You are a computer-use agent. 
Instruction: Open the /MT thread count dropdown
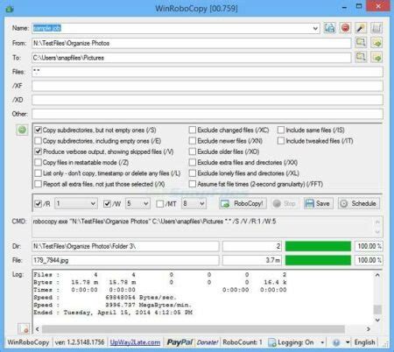point(202,203)
